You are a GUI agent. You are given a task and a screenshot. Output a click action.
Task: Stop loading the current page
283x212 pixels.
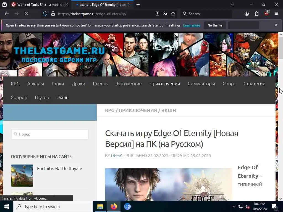[27, 14]
